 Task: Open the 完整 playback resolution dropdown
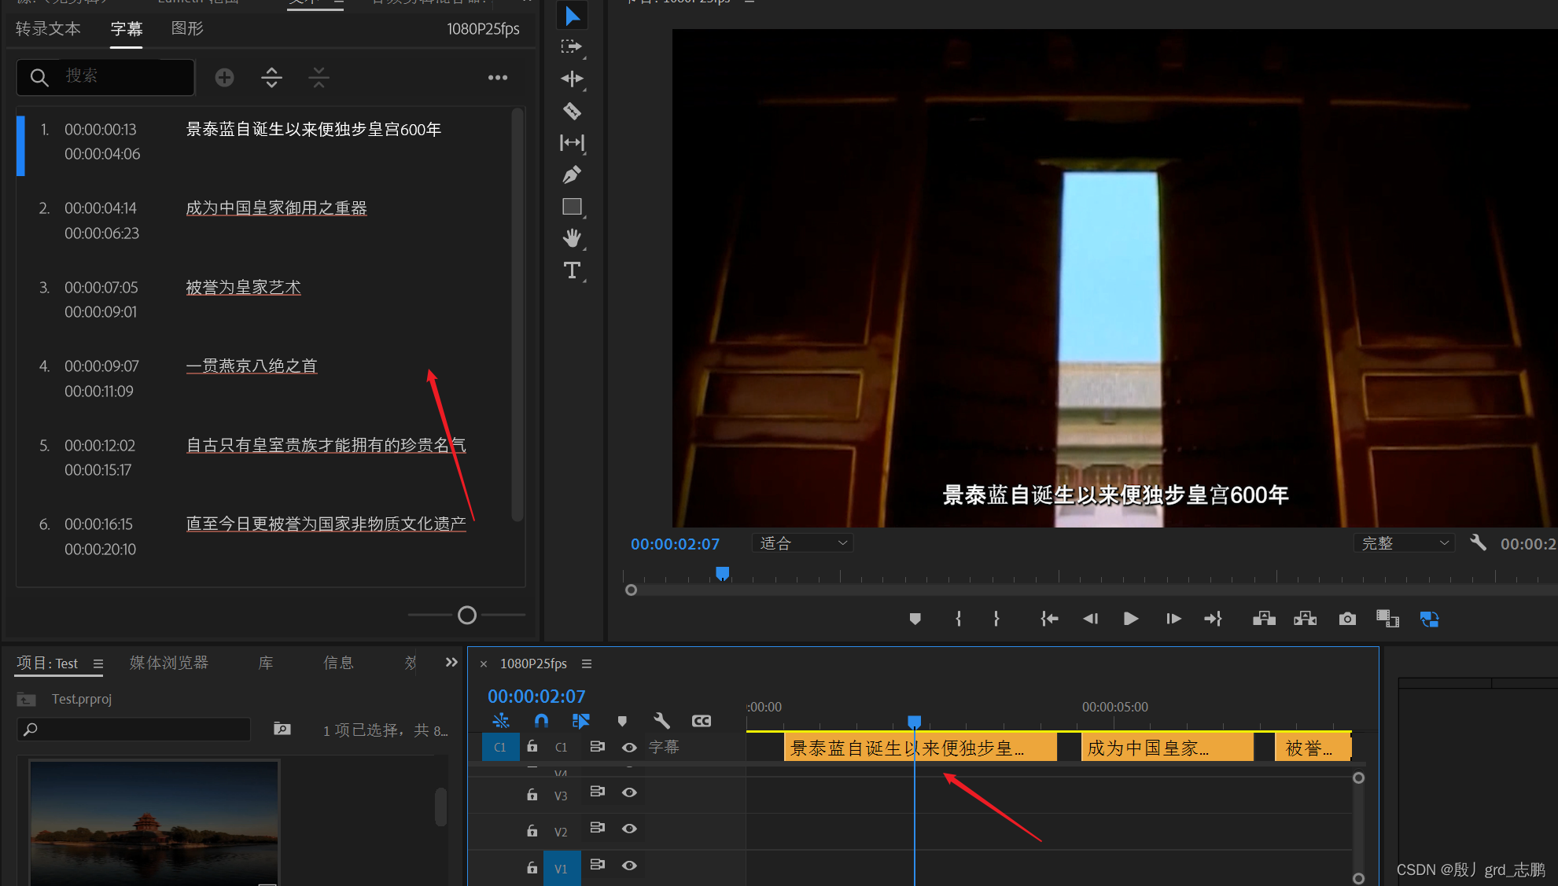coord(1404,543)
